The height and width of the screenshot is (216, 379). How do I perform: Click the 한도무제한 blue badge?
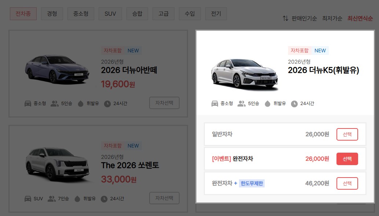[x=251, y=183]
